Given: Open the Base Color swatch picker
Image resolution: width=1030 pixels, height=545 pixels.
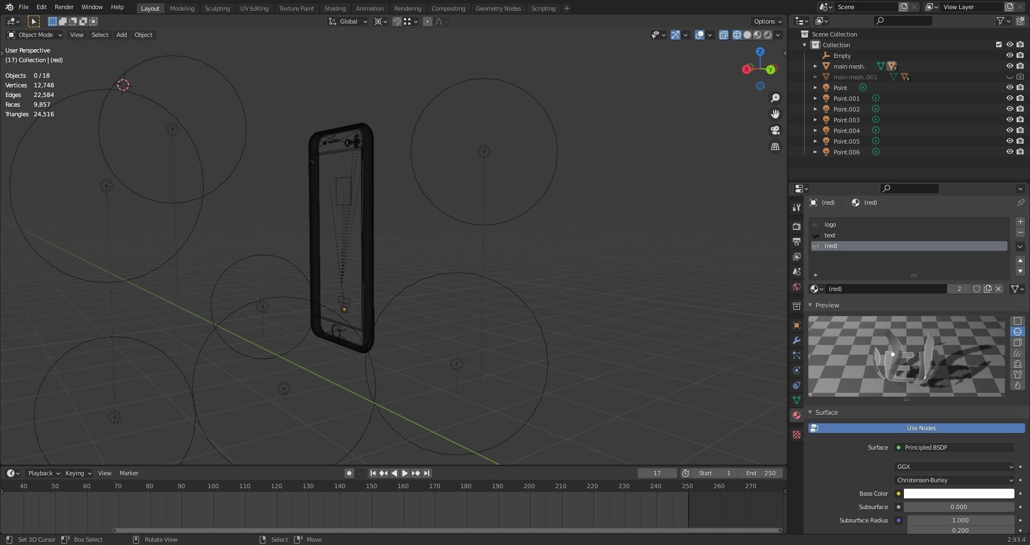Looking at the screenshot, I should [958, 494].
